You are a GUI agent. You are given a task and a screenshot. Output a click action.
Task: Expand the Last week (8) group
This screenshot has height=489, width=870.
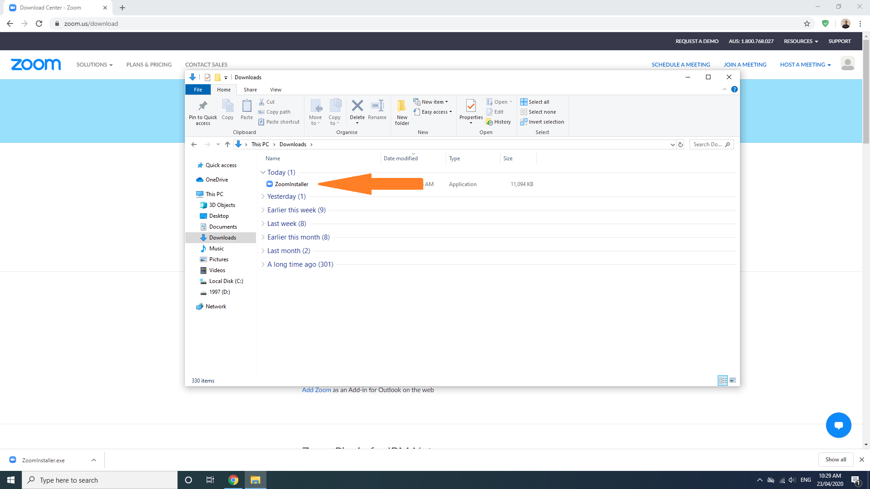[x=263, y=224]
